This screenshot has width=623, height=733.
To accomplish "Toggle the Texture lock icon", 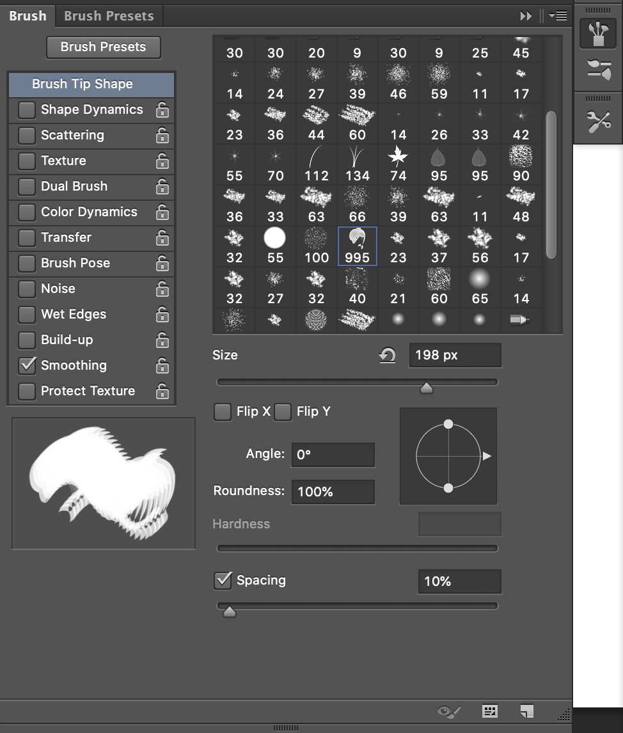I will (x=162, y=161).
